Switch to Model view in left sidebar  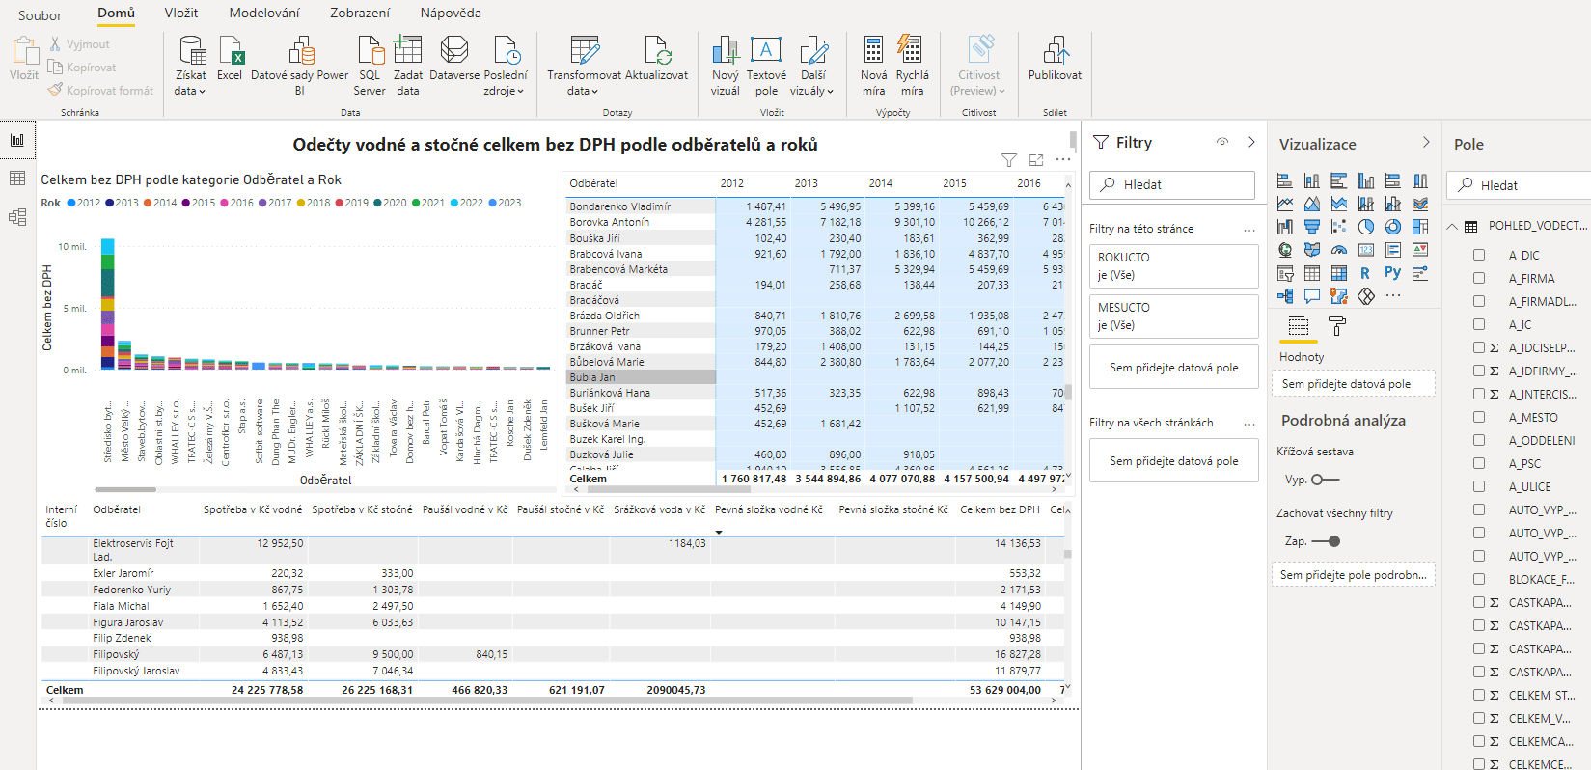(17, 217)
